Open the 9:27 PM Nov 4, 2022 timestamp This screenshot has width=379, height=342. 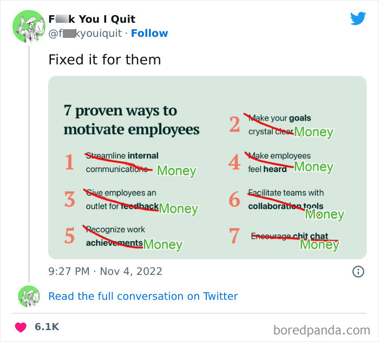105,271
